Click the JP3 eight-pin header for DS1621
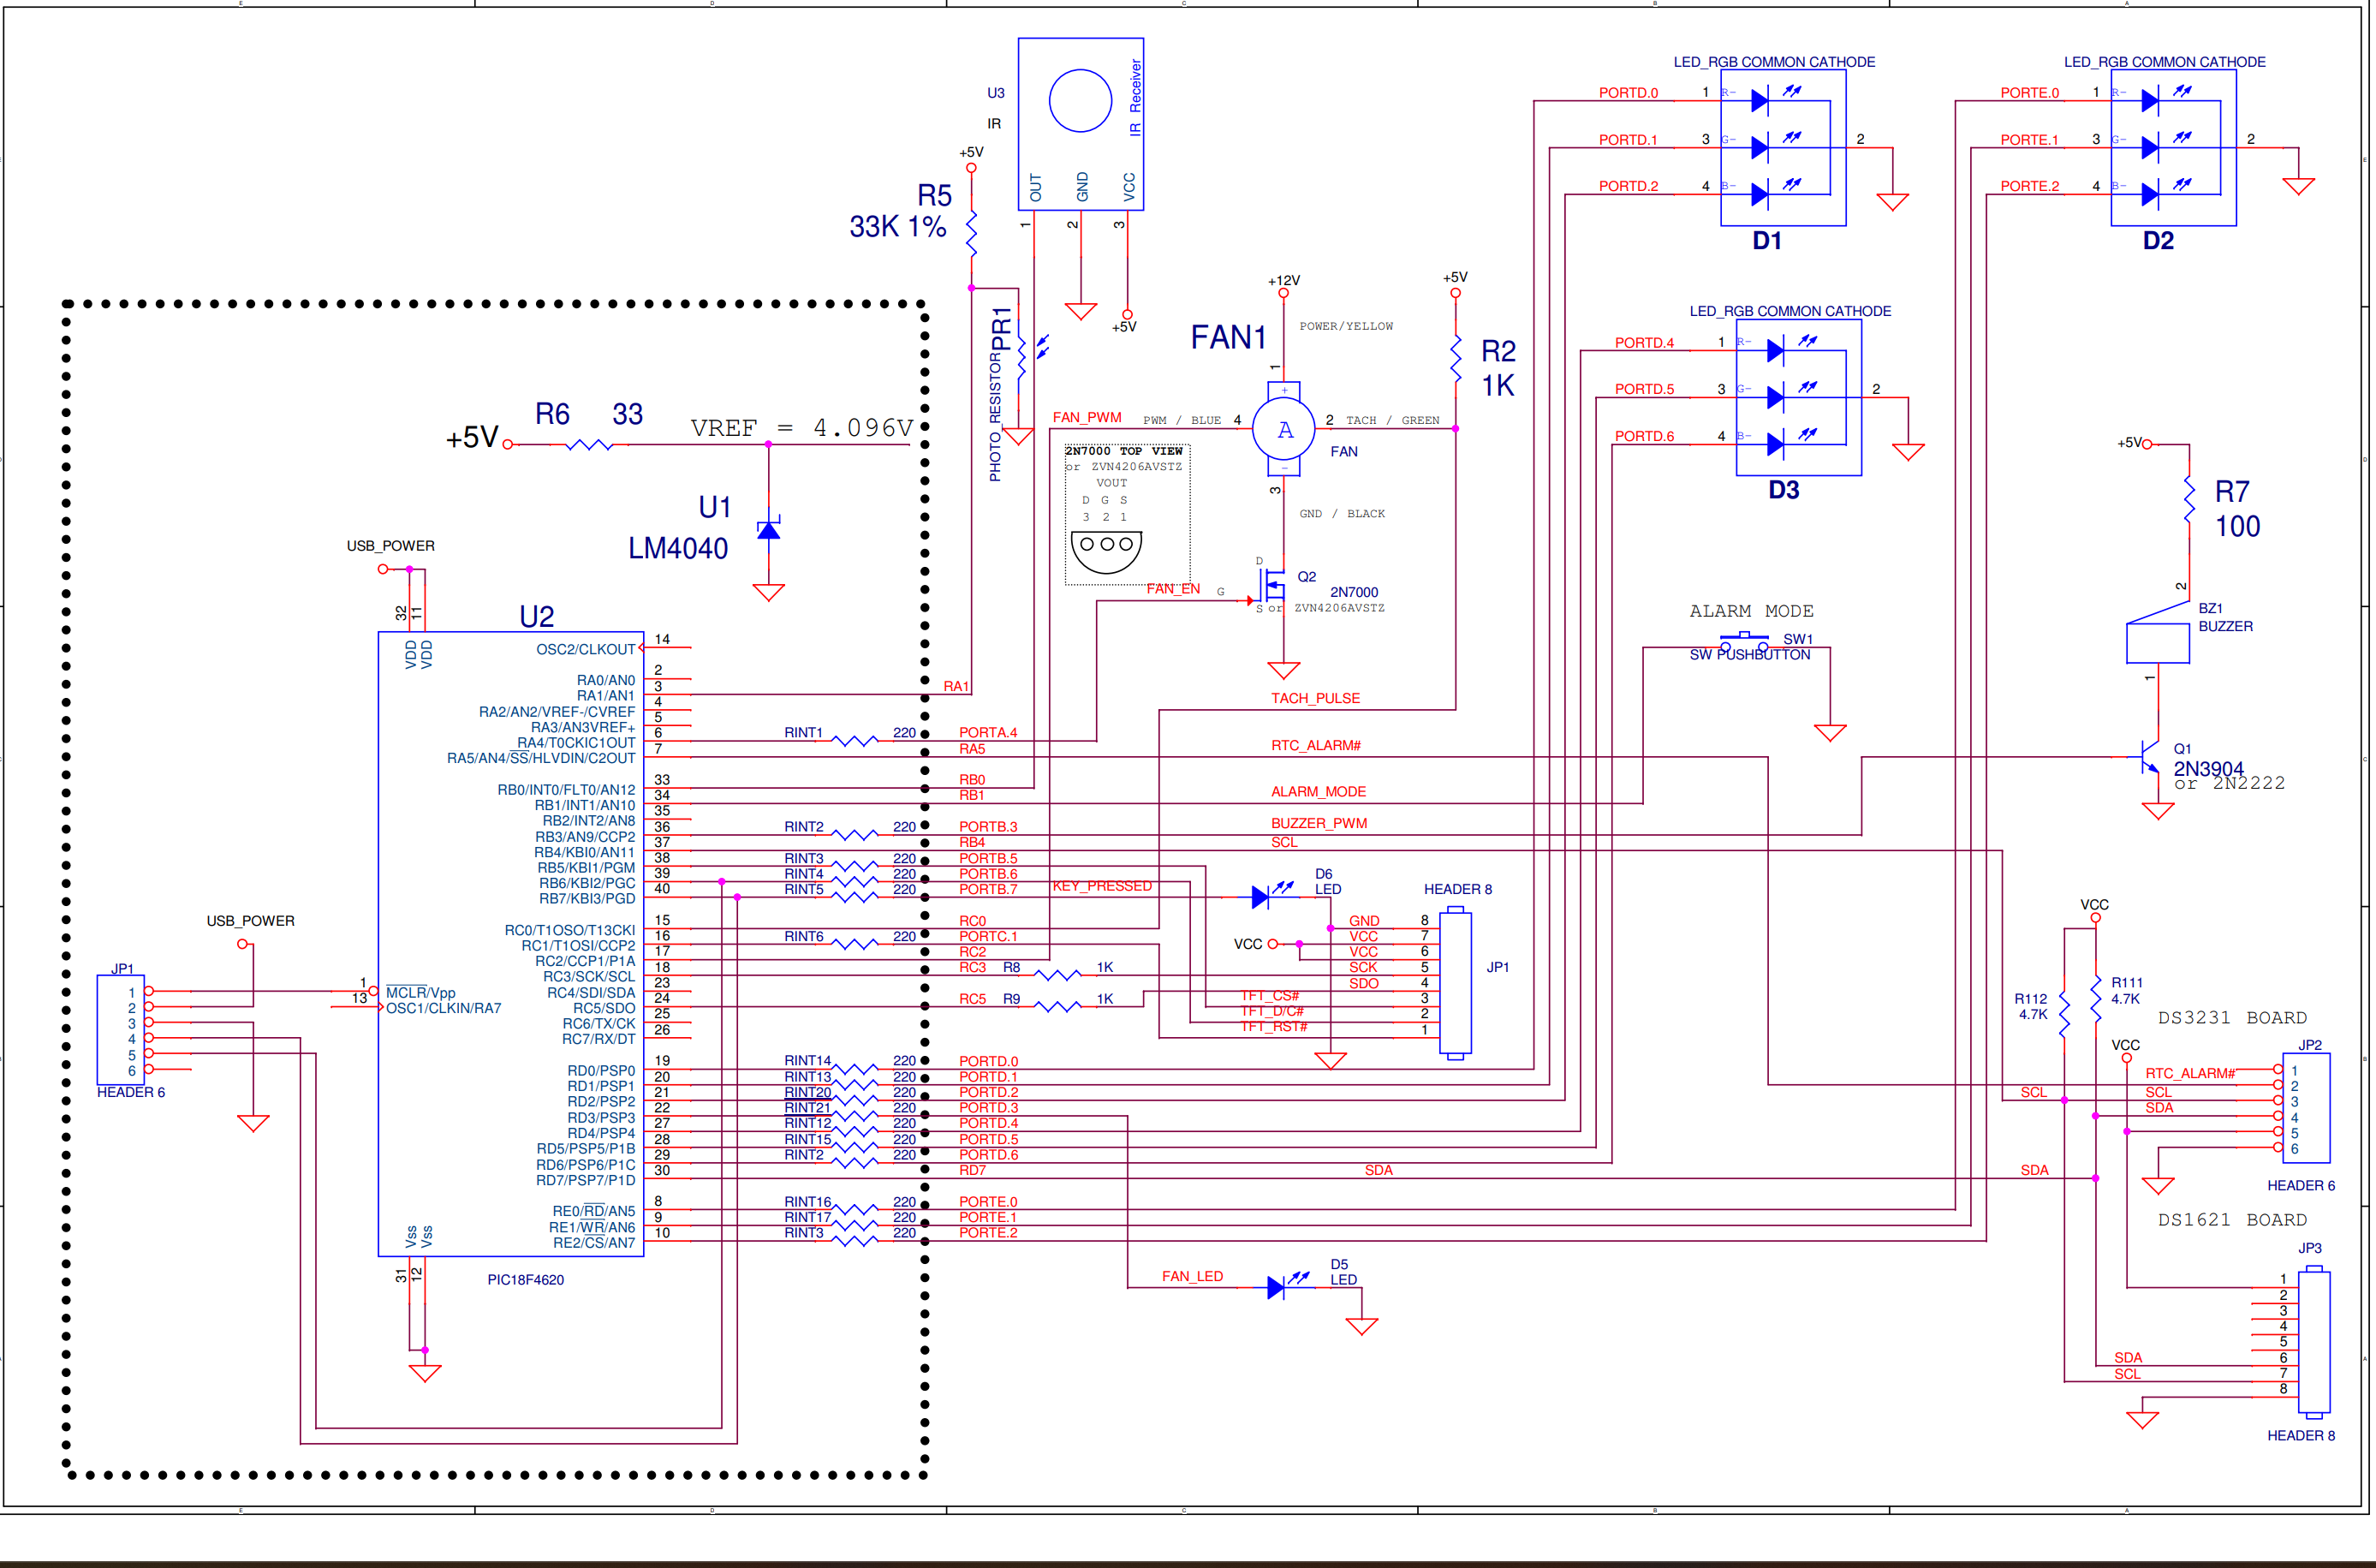This screenshot has height=1568, width=2376. point(2314,1342)
